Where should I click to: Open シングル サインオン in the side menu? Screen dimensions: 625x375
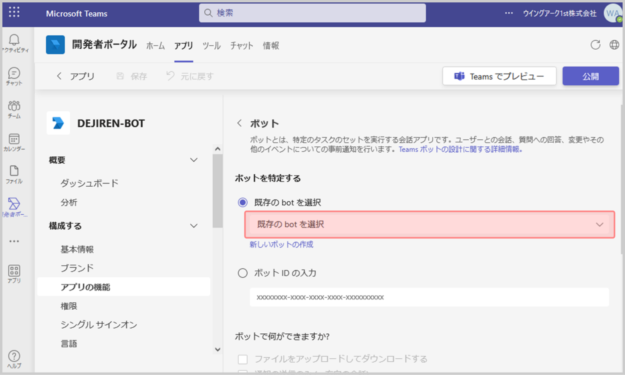[x=99, y=325]
